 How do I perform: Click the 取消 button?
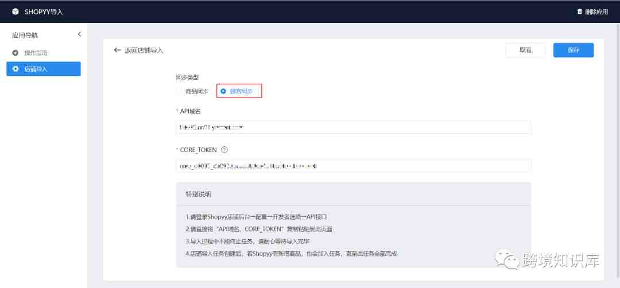coord(525,50)
